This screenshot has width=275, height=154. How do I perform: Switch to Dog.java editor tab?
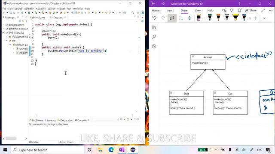(x=58, y=18)
